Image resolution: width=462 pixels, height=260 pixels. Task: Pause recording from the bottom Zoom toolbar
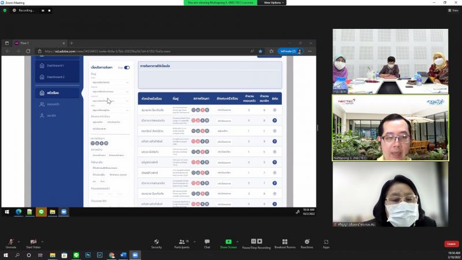254,241
